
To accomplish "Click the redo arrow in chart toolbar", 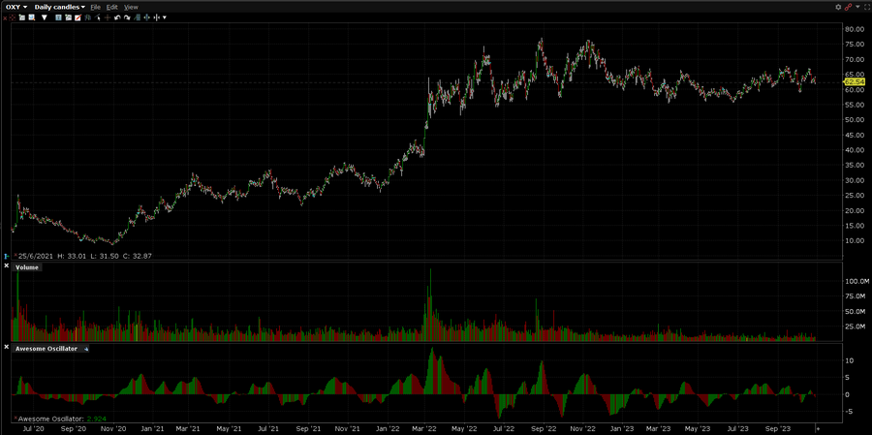I will pyautogui.click(x=128, y=17).
